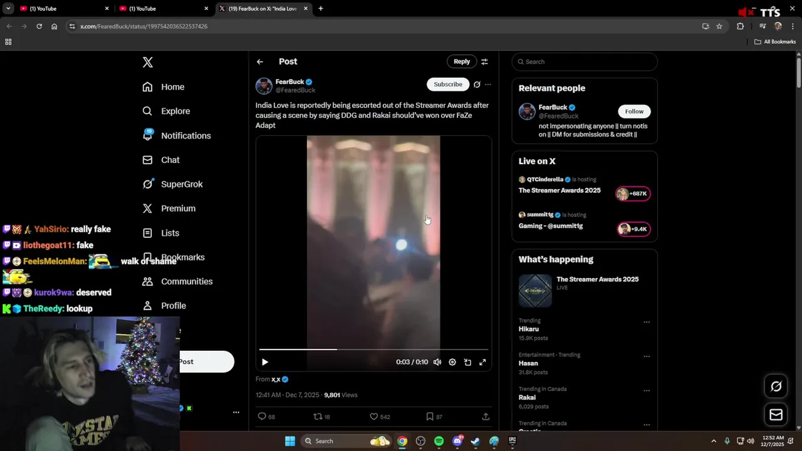Open account menu three dots in sidebar
Viewport: 802px width, 451px height.
(236, 412)
